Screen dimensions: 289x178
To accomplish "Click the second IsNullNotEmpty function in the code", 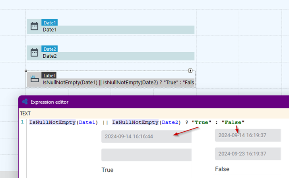I will (135, 122).
